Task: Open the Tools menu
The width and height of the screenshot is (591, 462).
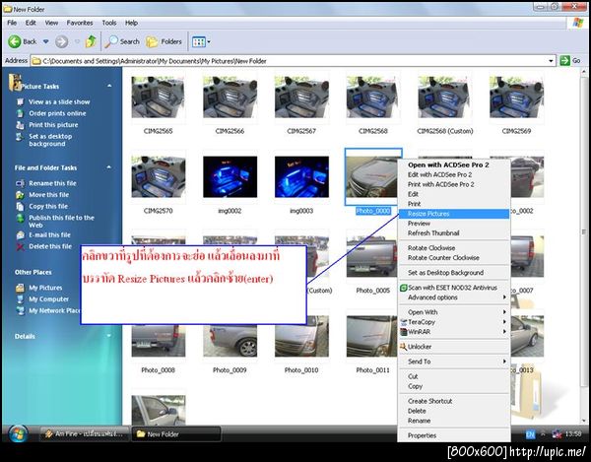Action: 109,23
